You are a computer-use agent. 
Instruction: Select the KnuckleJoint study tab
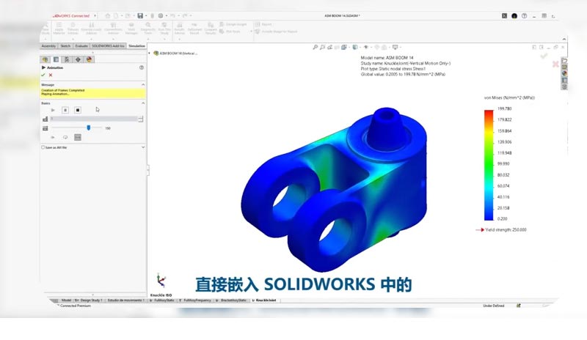coord(265,300)
